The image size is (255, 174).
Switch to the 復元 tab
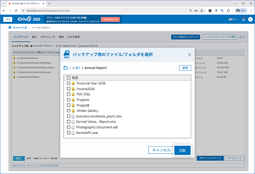tap(34, 37)
